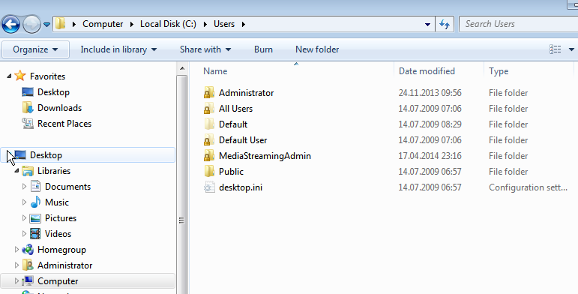Select the Downloads favorite icon
The width and height of the screenshot is (578, 294).
click(x=28, y=108)
